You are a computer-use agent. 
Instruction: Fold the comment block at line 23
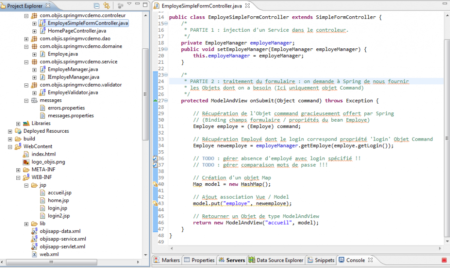[x=166, y=75]
